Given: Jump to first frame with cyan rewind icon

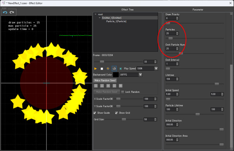Looking at the screenshot, I should (x=121, y=69).
